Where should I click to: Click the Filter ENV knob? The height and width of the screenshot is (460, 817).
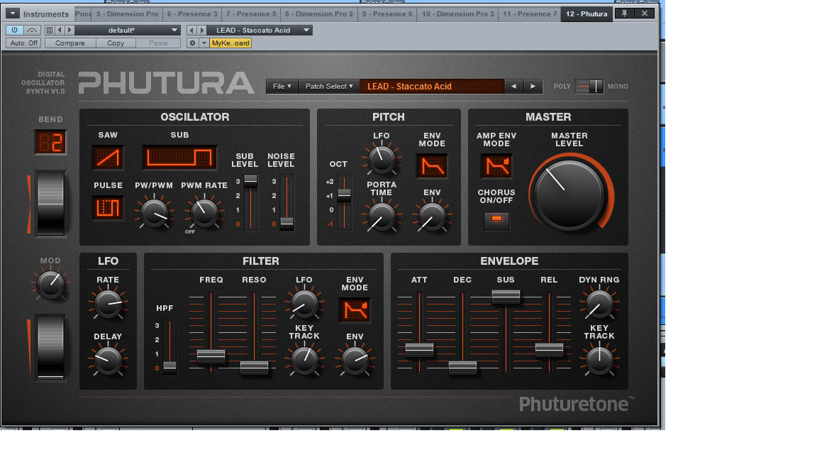[x=355, y=361]
